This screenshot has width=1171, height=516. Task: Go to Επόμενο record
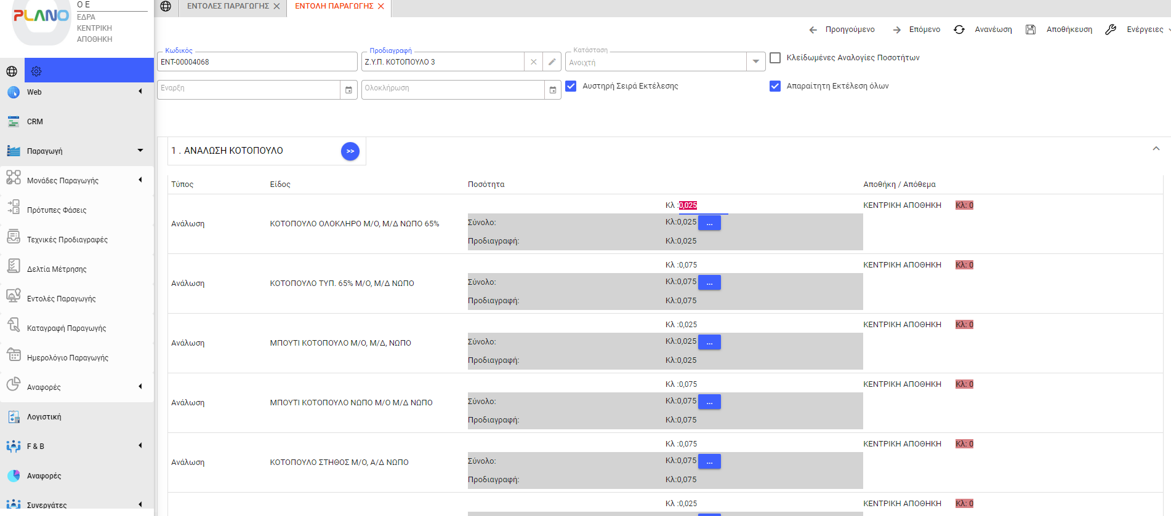917,30
